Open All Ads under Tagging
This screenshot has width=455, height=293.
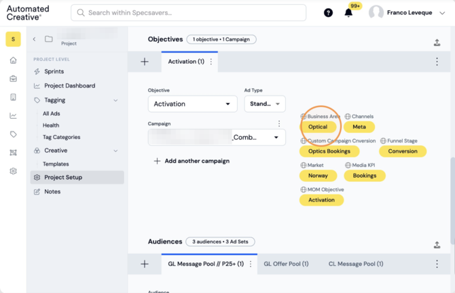[x=52, y=113]
